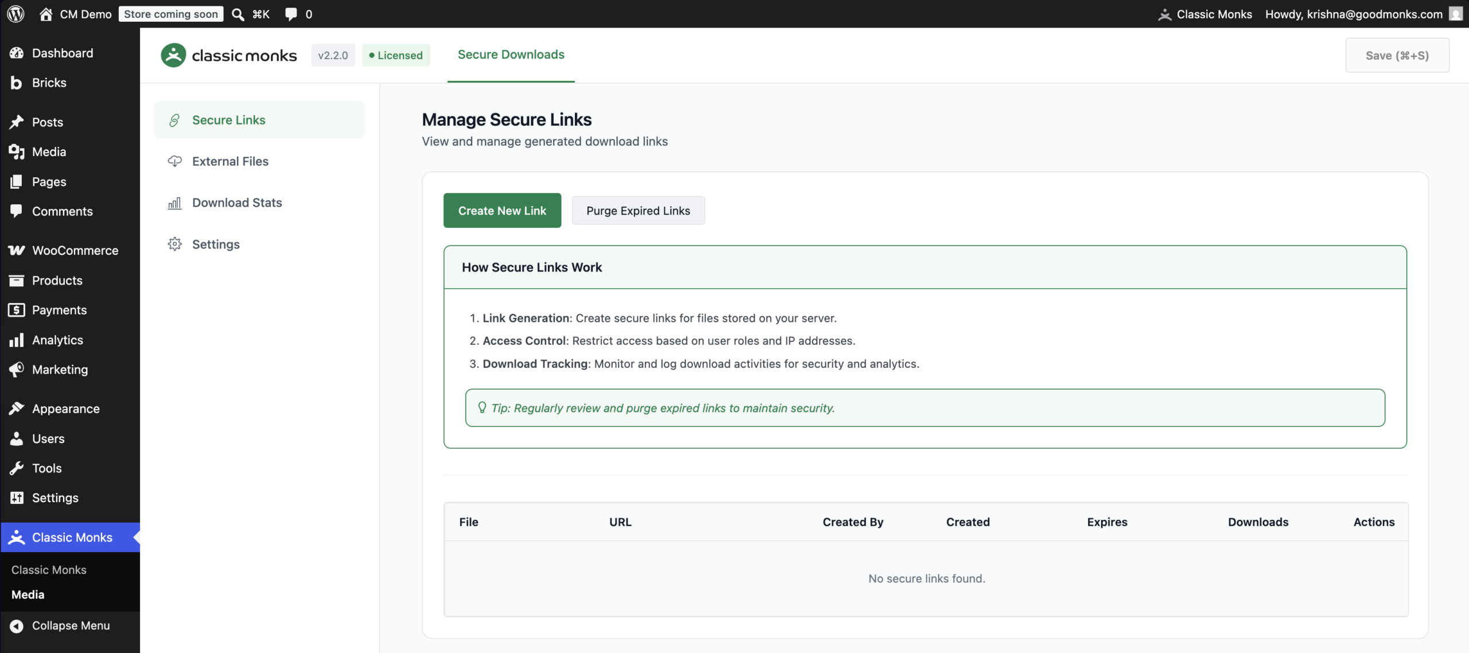The image size is (1469, 653).
Task: Open Secure Links section
Action: click(x=259, y=120)
